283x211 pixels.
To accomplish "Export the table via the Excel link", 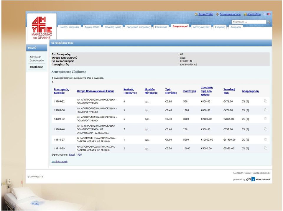I will coord(72,155).
